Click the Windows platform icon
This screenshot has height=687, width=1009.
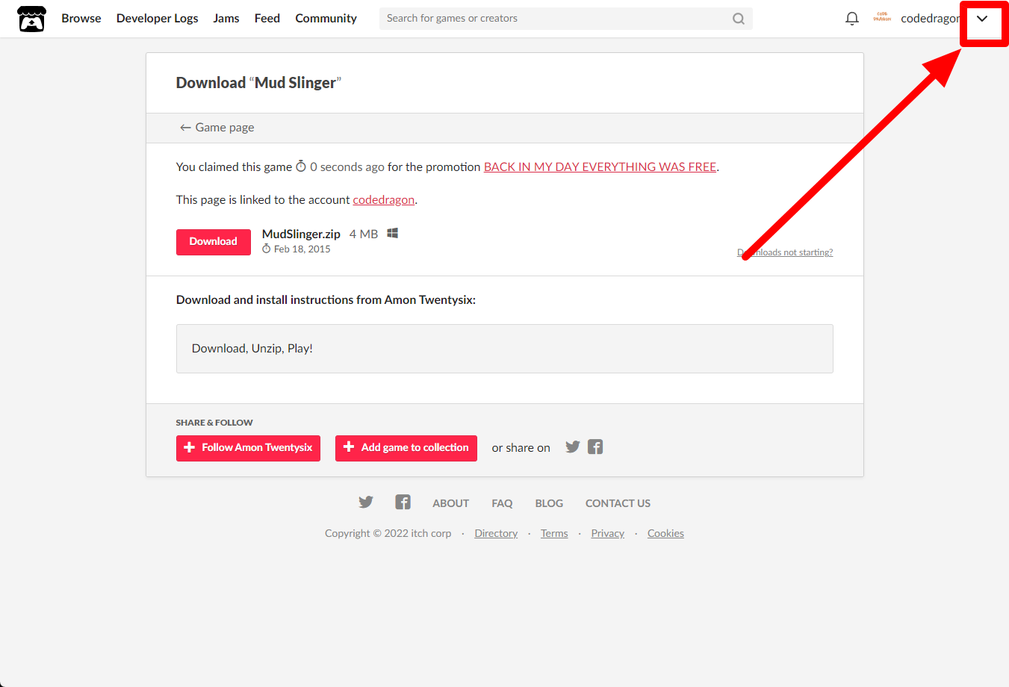pyautogui.click(x=392, y=233)
